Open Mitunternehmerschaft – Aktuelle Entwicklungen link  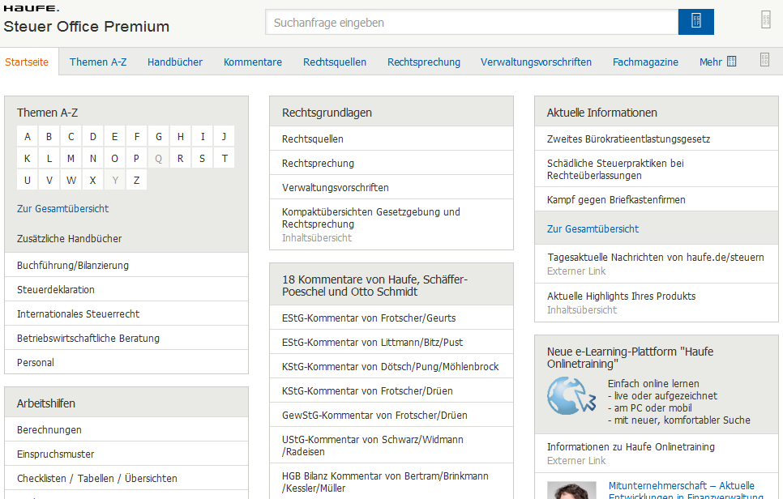tap(686, 490)
